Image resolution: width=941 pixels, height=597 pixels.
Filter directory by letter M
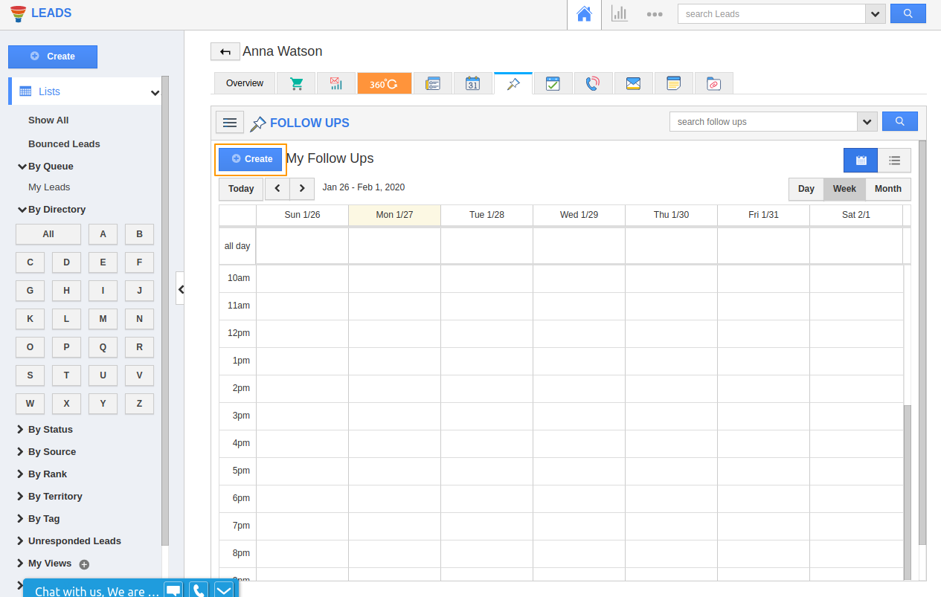(x=103, y=319)
